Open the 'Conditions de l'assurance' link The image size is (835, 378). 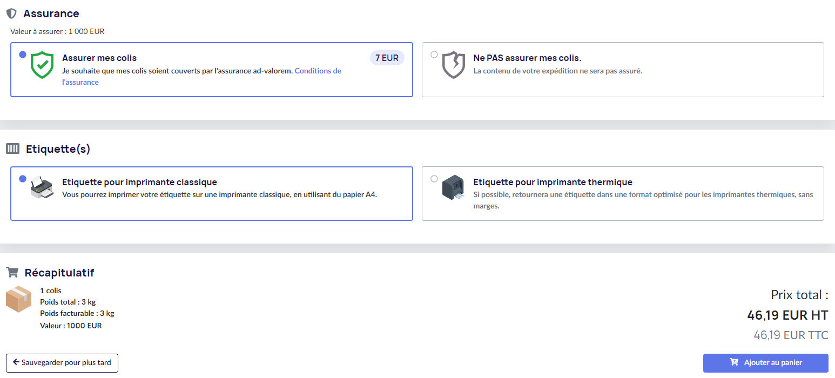201,77
